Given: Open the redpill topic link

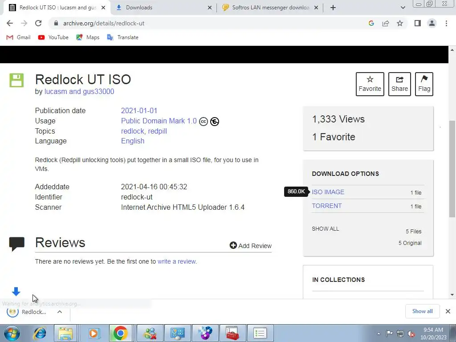Looking at the screenshot, I should coord(157,131).
